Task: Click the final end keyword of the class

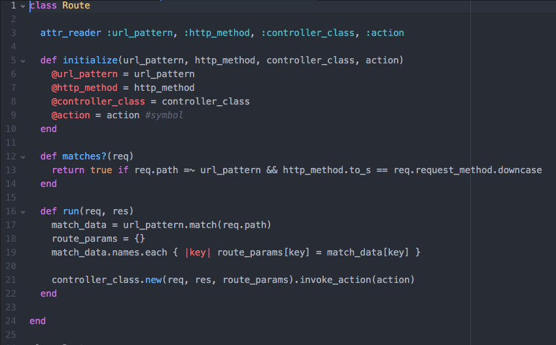Action: pos(37,321)
